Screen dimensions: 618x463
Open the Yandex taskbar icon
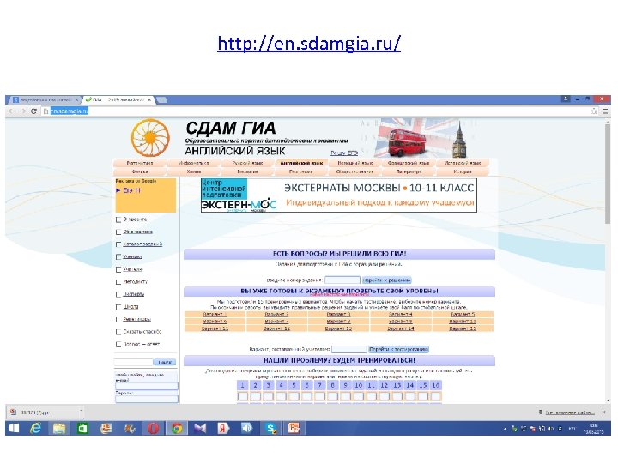223,428
